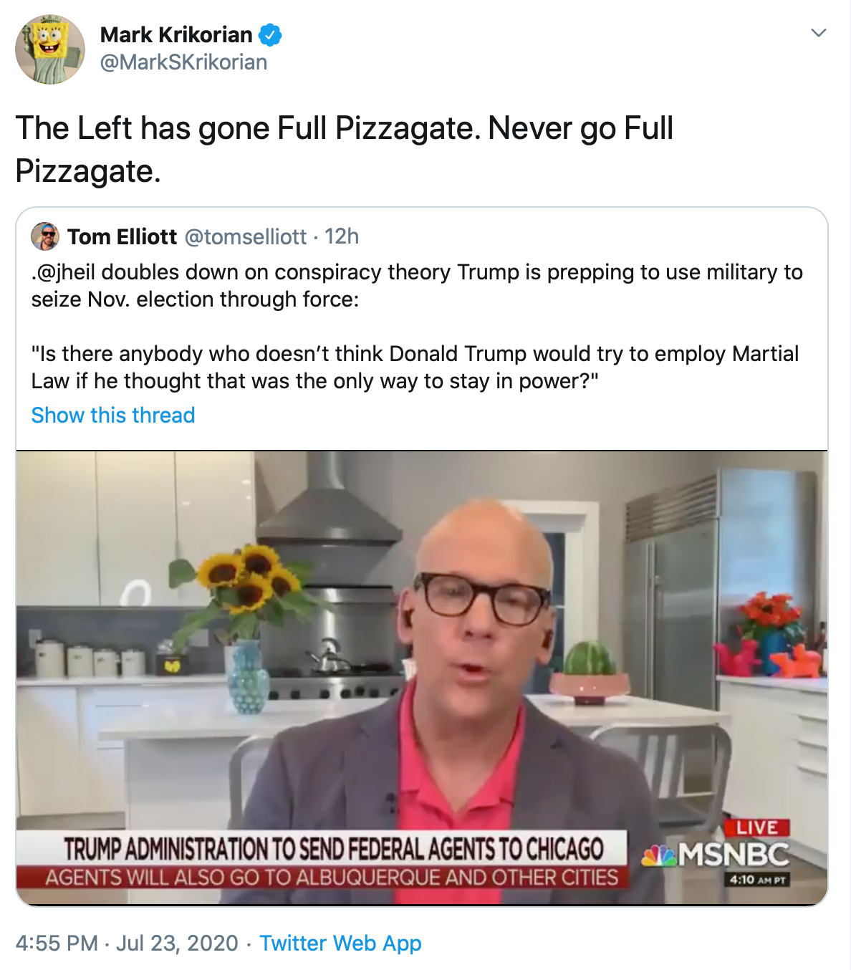Click the MSNBC logo in video
Viewport: 851px width, 970px height.
point(715,855)
